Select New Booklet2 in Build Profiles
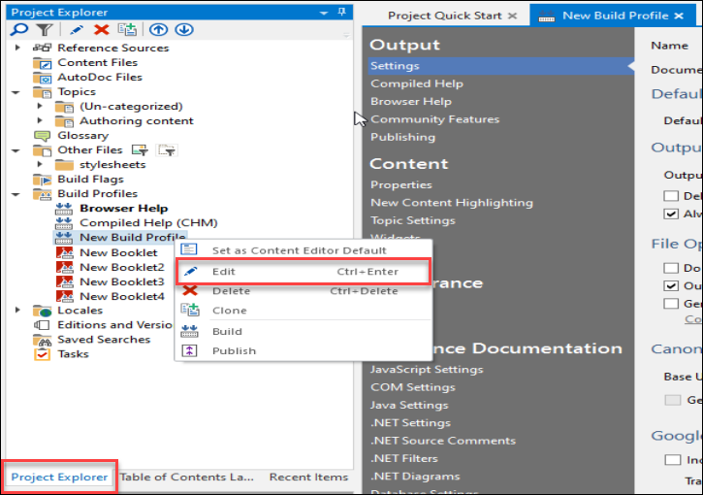Screen dimensions: 703x495 coord(121,267)
